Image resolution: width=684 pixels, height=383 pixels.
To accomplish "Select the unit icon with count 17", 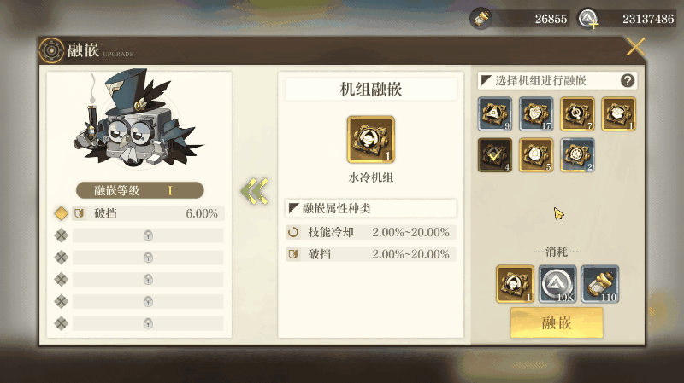I will coord(536,114).
